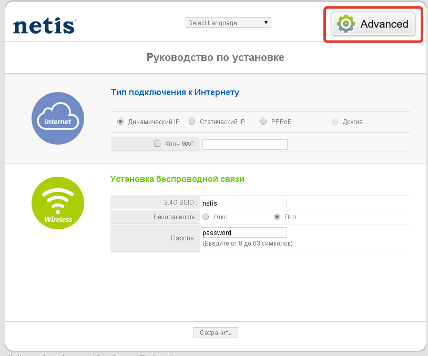
Task: Choose the PPPoE connection type
Action: pos(263,121)
